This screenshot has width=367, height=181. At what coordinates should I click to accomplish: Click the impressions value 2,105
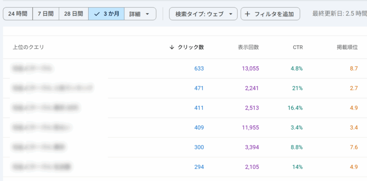[x=251, y=167]
